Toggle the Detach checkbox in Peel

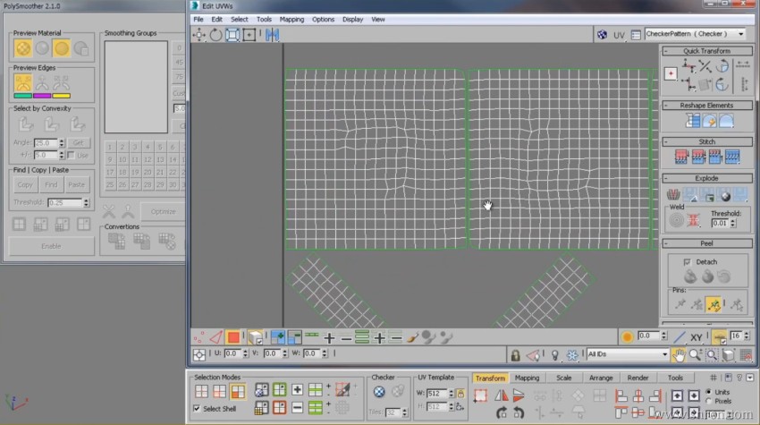tap(687, 261)
